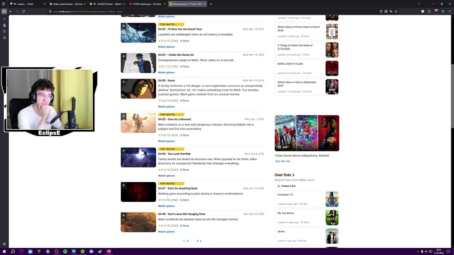Open Watch options for S4.E3
The height and width of the screenshot is (255, 454).
[166, 72]
